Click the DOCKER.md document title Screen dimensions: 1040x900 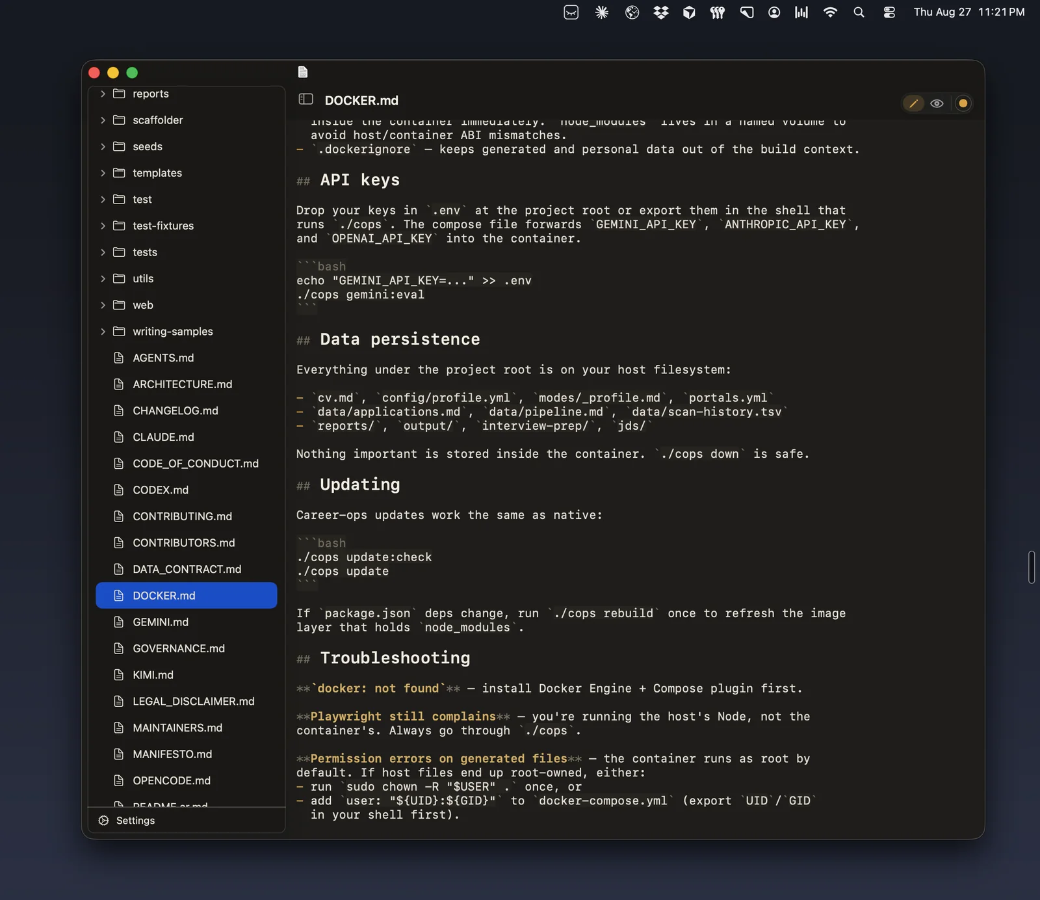point(361,101)
